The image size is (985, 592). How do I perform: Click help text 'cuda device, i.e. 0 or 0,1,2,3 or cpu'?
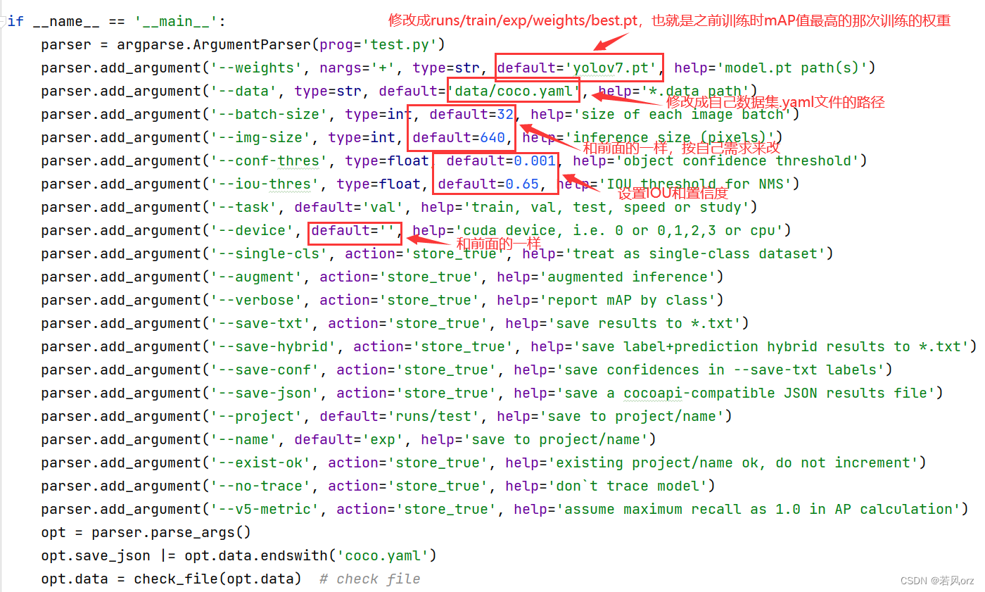[x=620, y=230]
